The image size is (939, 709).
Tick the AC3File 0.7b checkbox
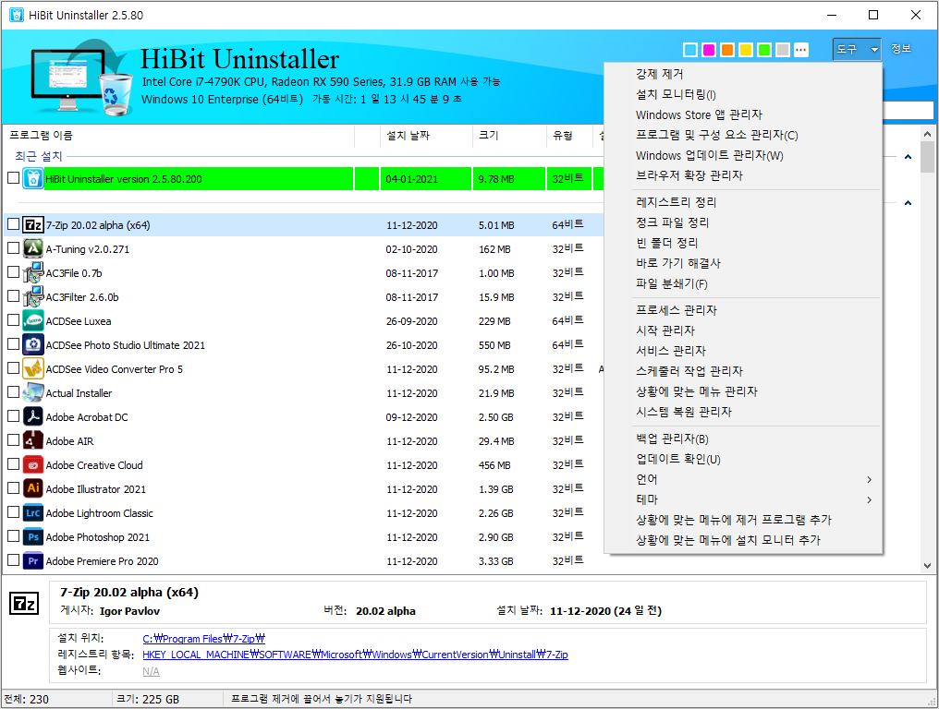pos(13,271)
